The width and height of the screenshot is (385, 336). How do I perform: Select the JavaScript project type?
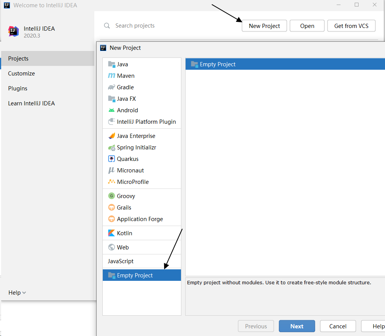[x=142, y=261]
